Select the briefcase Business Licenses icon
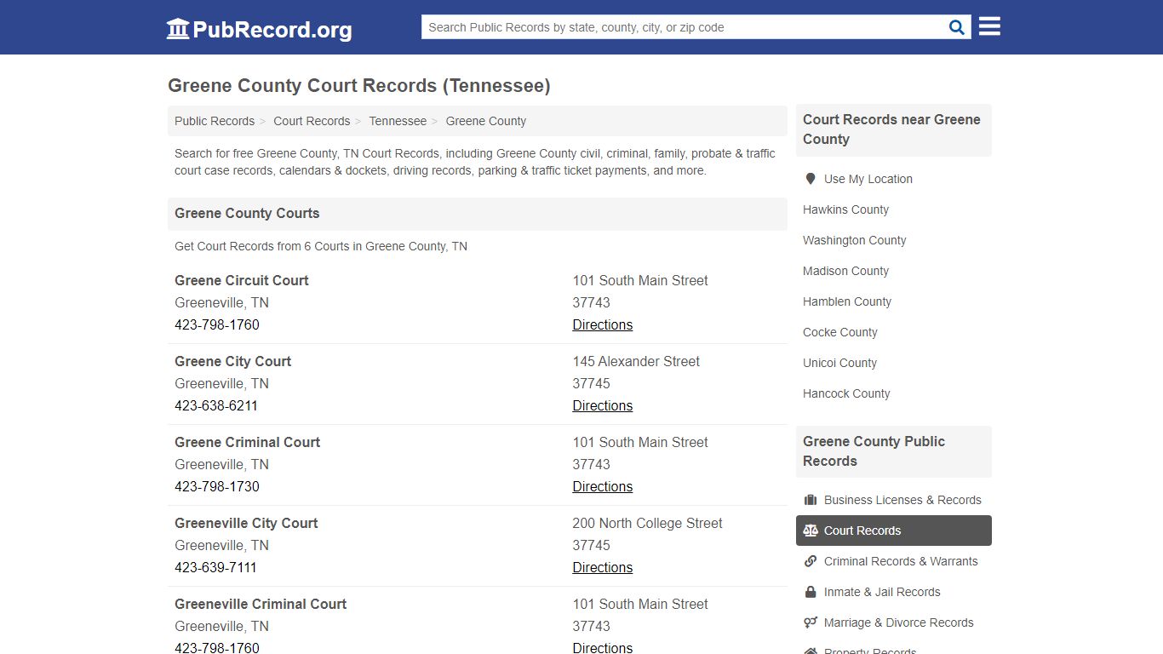This screenshot has width=1163, height=654. pyautogui.click(x=811, y=500)
